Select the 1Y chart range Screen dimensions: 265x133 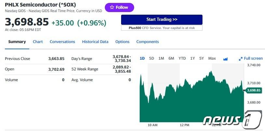click(x=192, y=58)
